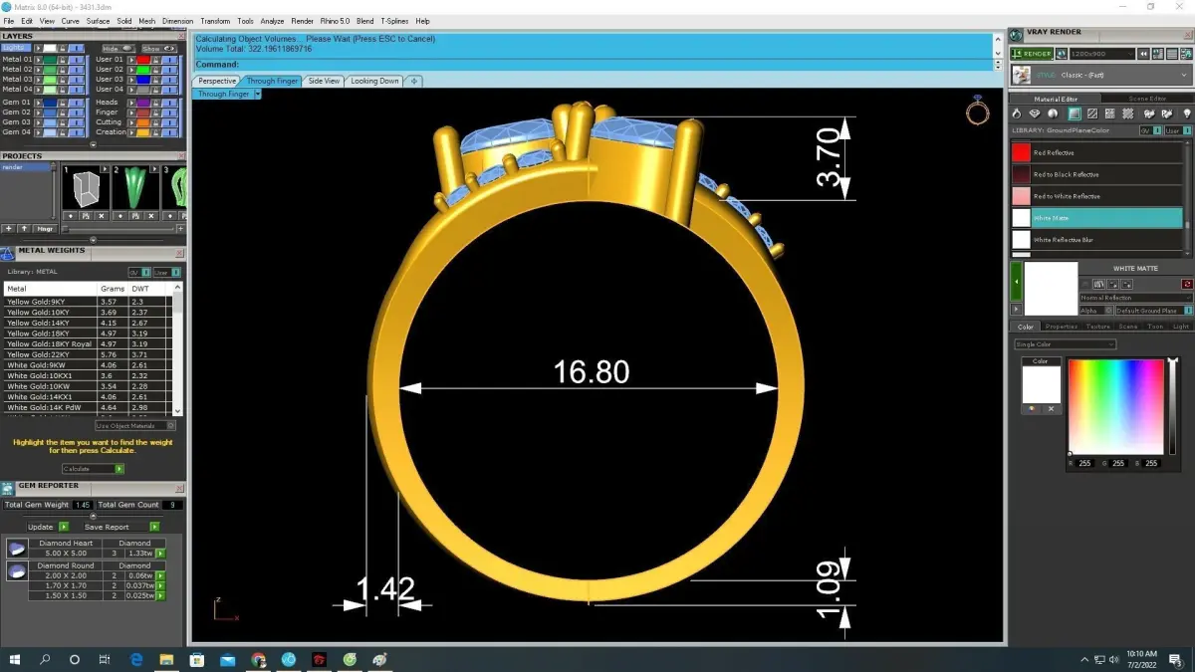Click the arrow button beside User 02 layer
The width and height of the screenshot is (1195, 672).
tap(131, 70)
